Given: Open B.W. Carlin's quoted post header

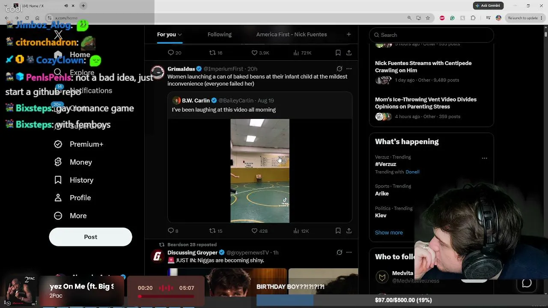Looking at the screenshot, I should coord(223,101).
